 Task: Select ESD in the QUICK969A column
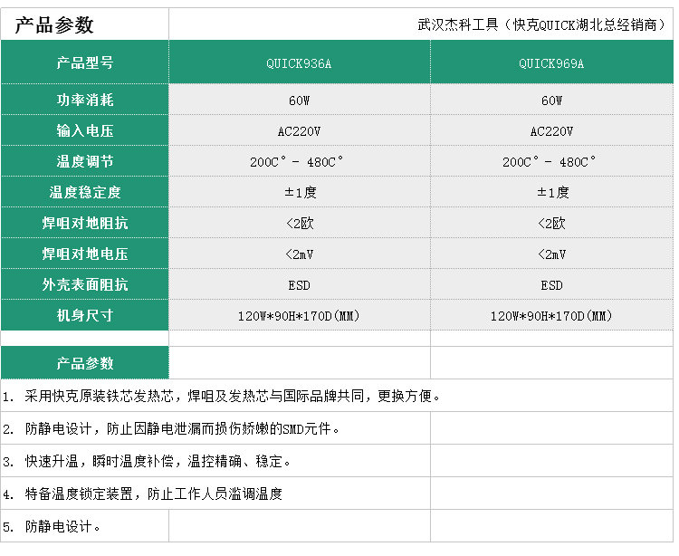tap(551, 285)
